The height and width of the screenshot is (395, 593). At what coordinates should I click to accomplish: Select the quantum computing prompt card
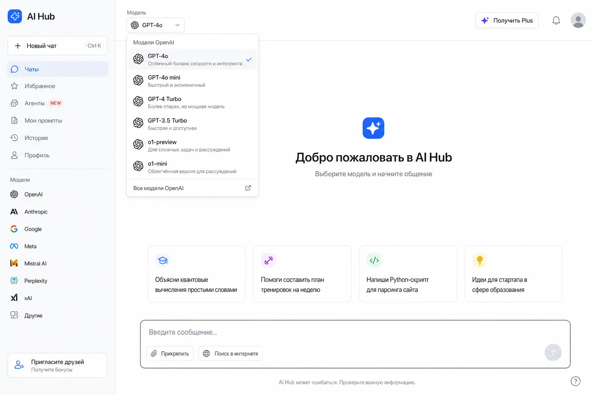[x=197, y=274]
